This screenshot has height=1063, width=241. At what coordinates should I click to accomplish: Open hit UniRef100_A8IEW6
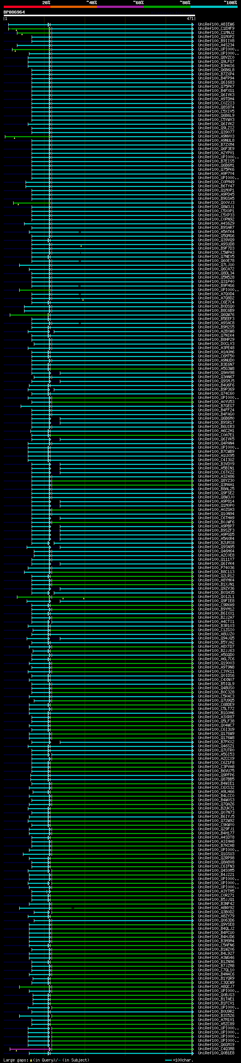(x=216, y=25)
